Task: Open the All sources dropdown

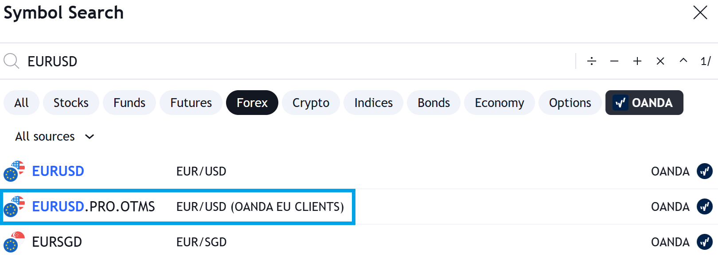Action: (x=55, y=136)
